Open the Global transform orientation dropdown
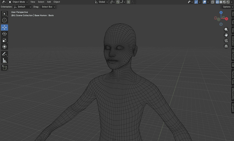The width and height of the screenshot is (234, 141). pos(101,2)
